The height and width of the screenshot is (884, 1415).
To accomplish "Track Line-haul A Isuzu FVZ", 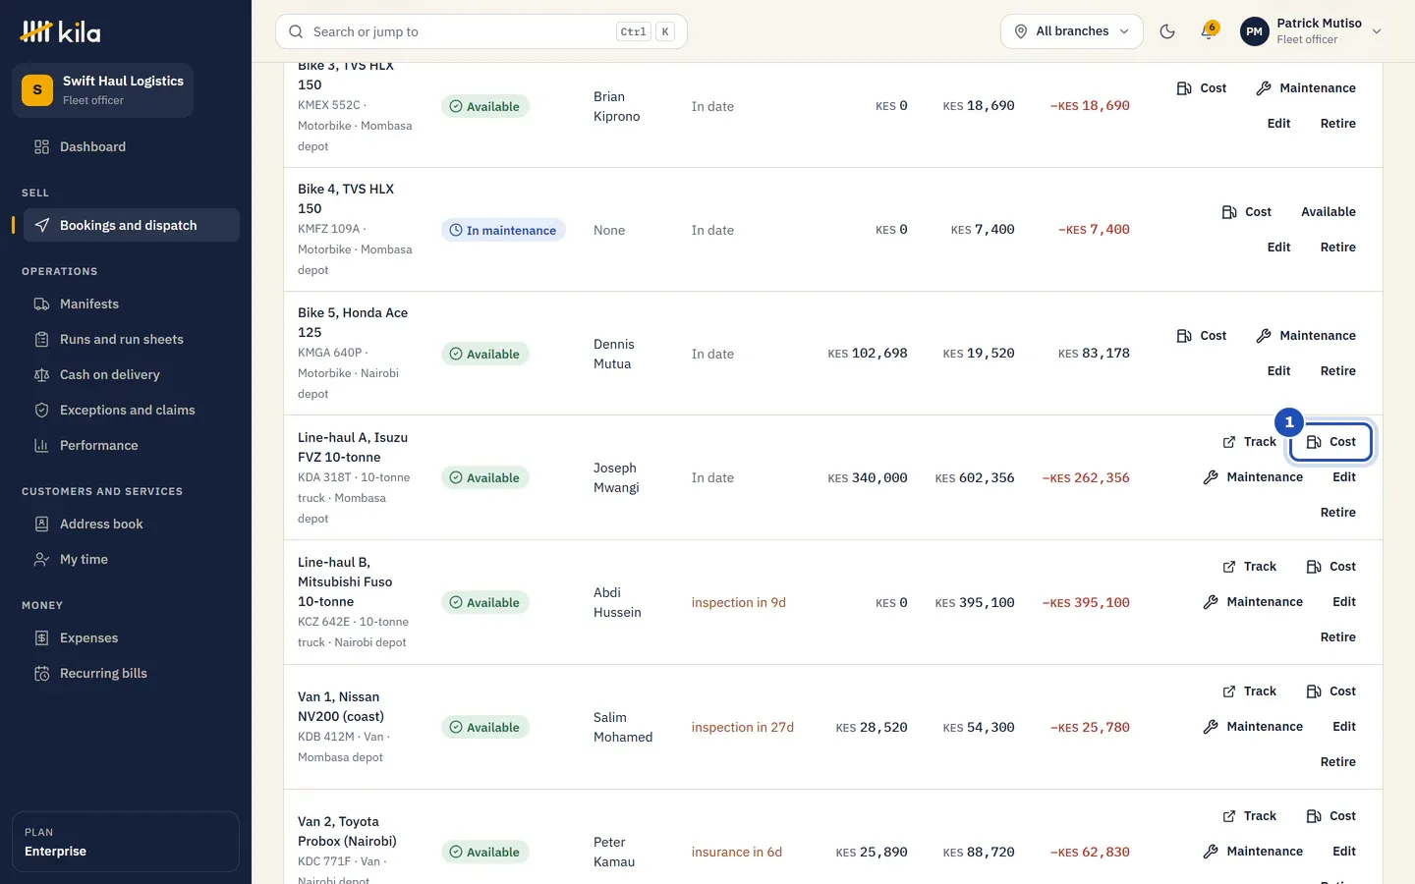I will click(x=1249, y=442).
